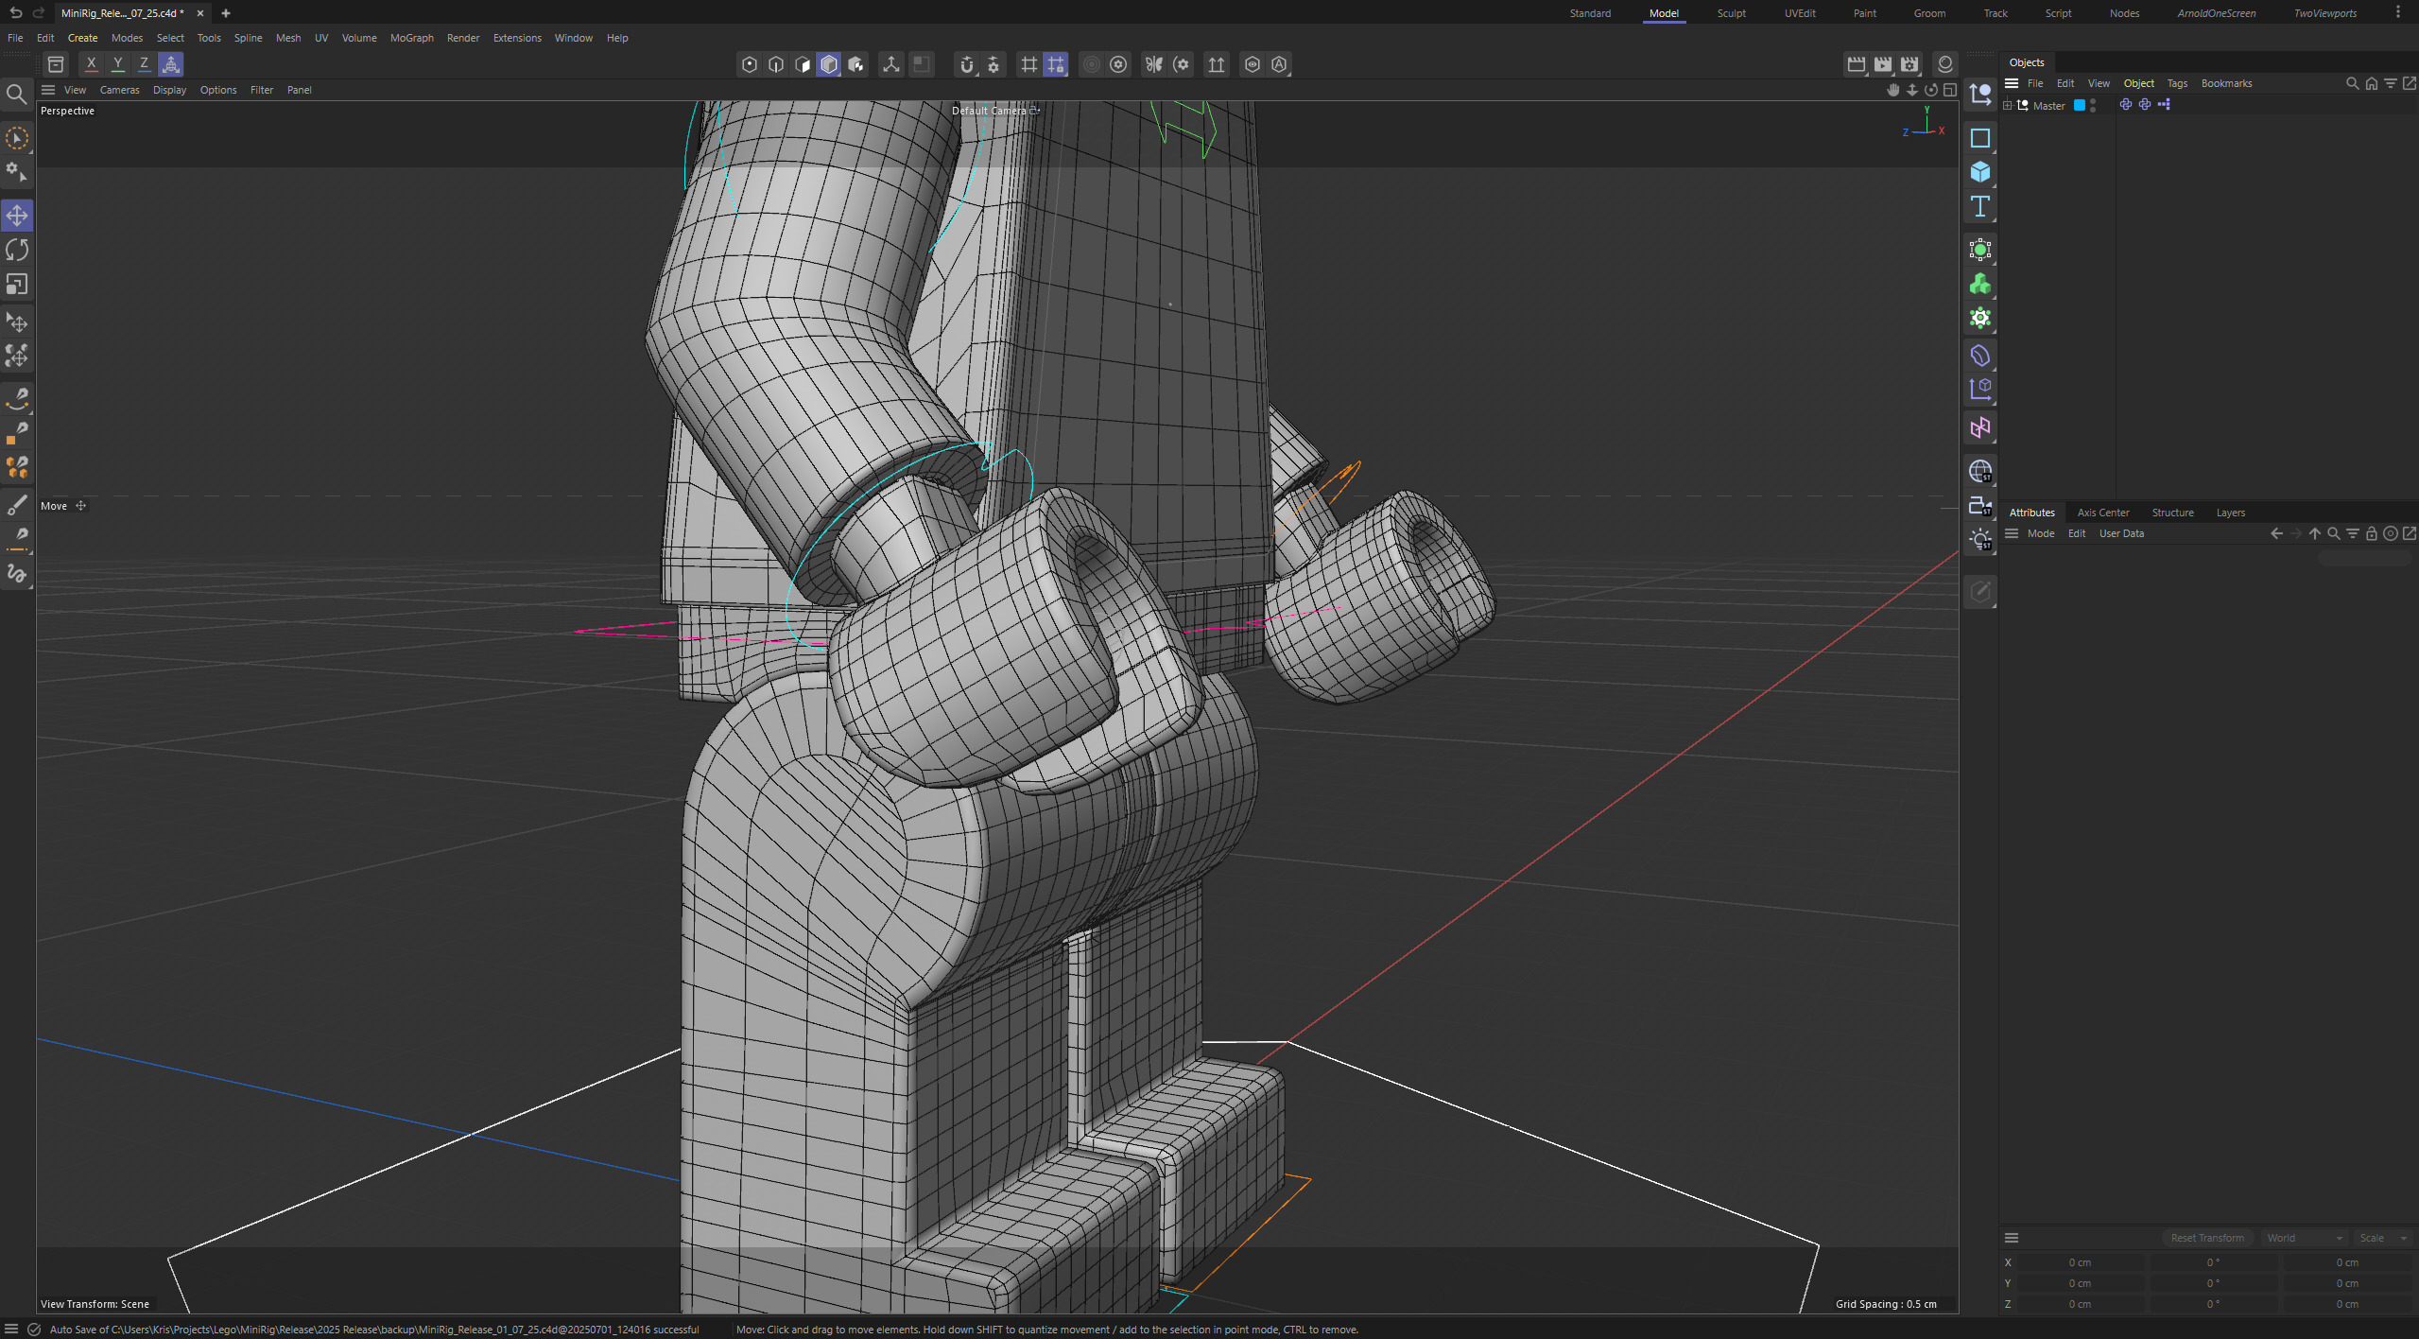Click the Y rotation field showing 0 °
The width and height of the screenshot is (2419, 1339).
[x=2213, y=1283]
